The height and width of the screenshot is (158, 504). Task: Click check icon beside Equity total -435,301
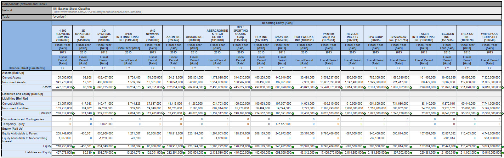tap(94, 147)
